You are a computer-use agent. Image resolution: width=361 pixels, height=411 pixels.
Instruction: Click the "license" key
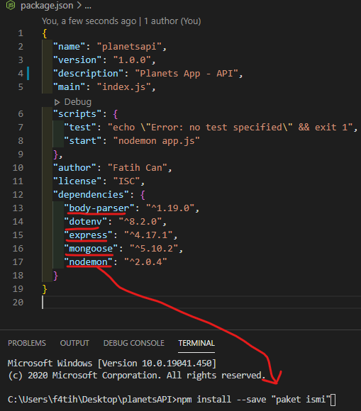pyautogui.click(x=77, y=181)
